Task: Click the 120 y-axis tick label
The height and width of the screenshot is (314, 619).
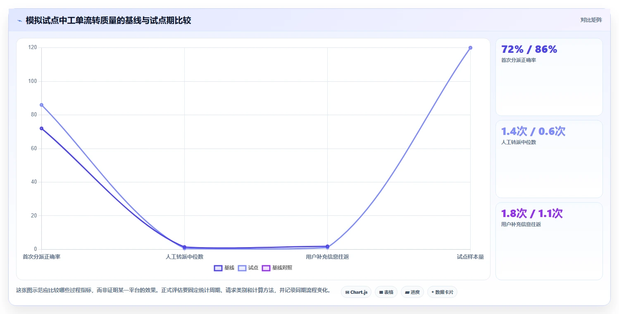Action: (33, 47)
